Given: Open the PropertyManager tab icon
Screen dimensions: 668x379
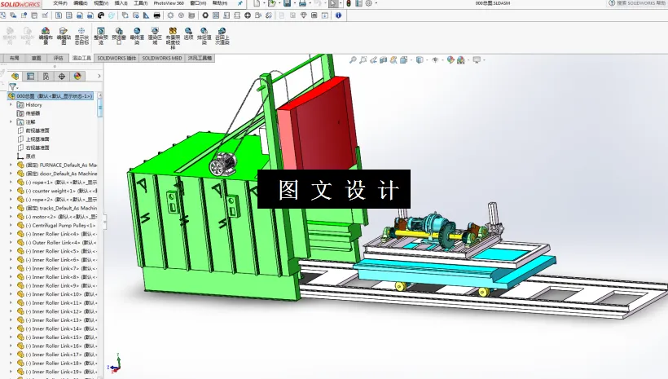Looking at the screenshot, I should (x=30, y=76).
